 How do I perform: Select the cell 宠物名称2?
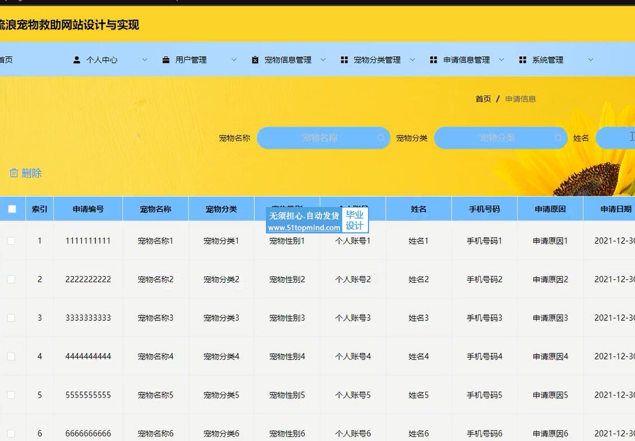click(155, 279)
